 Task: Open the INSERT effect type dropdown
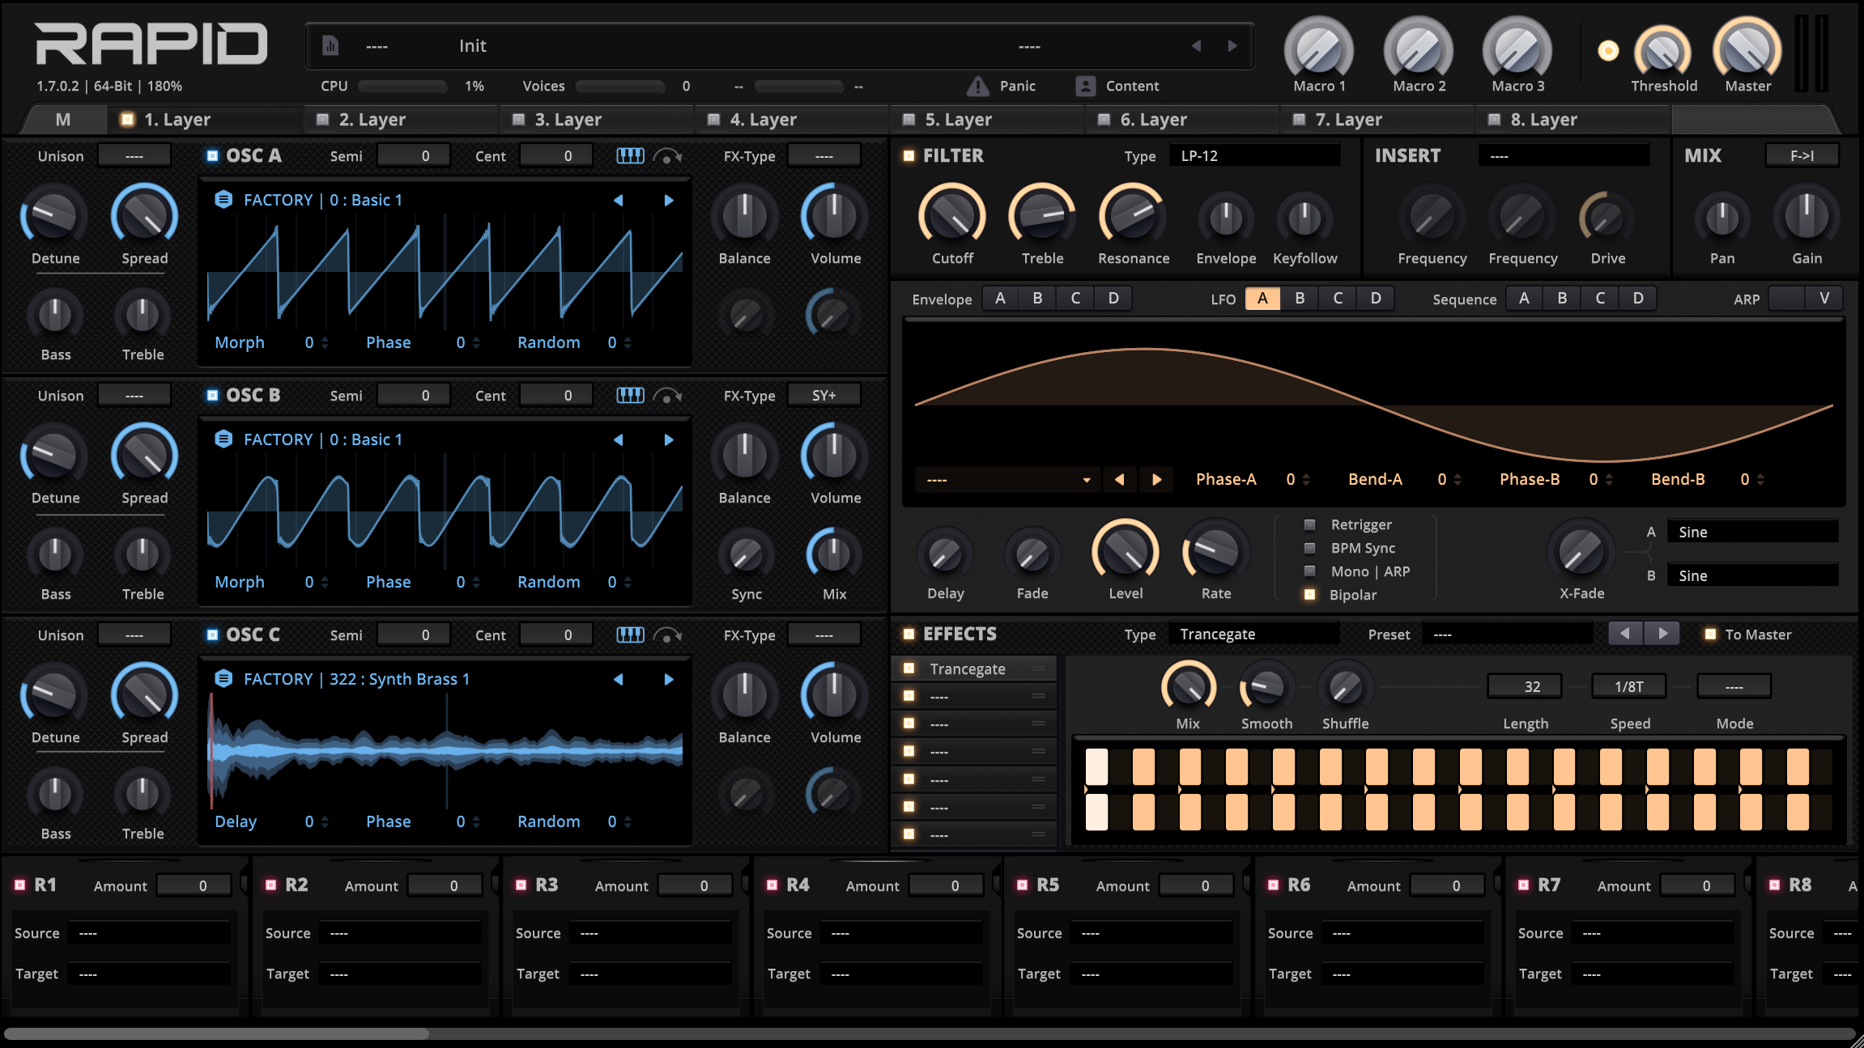tap(1564, 155)
